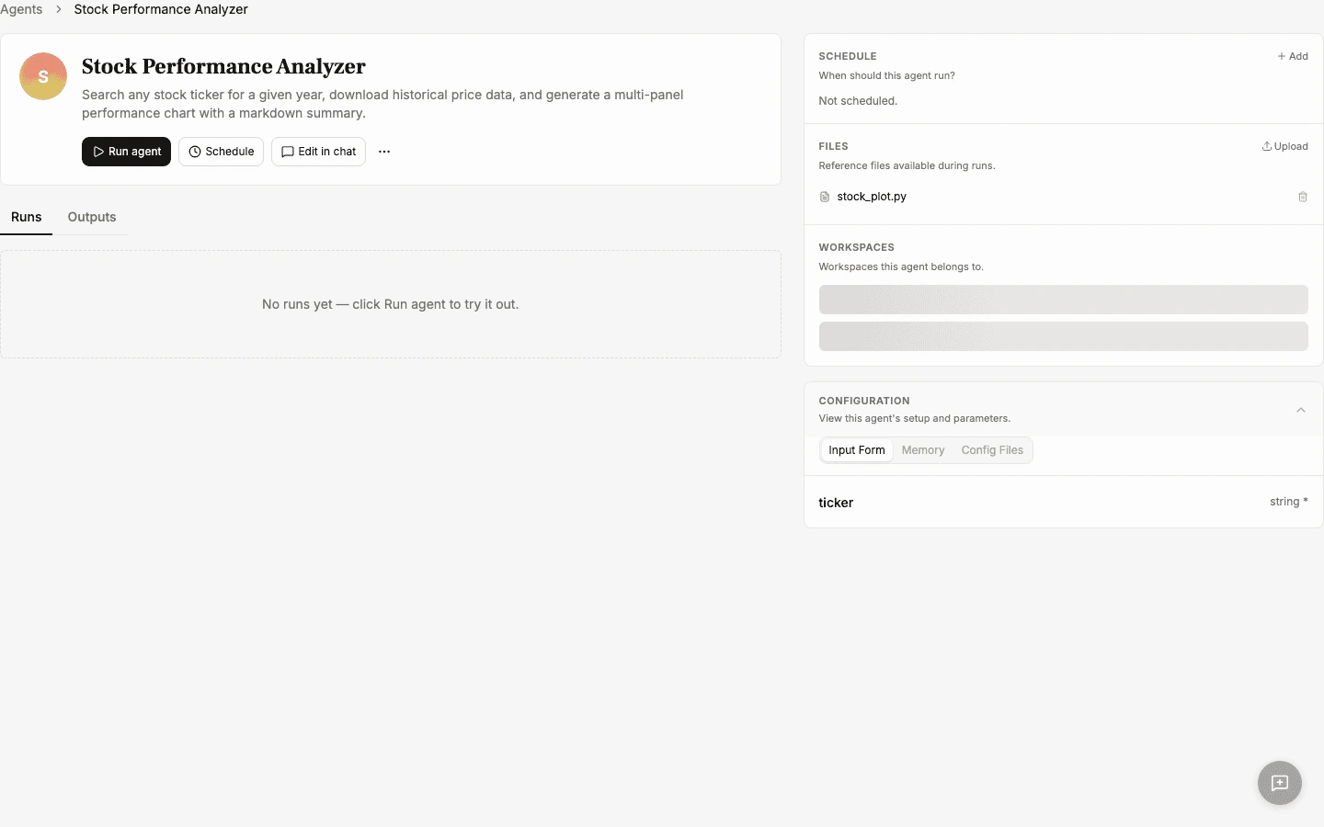Switch to the Outputs tab
The image size is (1324, 827).
click(x=91, y=217)
